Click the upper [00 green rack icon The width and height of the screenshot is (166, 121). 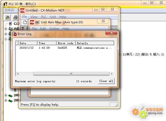coord(10,95)
